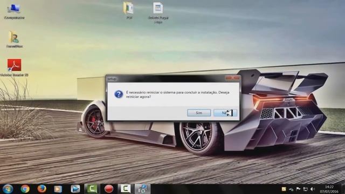Select the Adobe Reader desktop shortcut
The image size is (345, 194).
[15, 67]
